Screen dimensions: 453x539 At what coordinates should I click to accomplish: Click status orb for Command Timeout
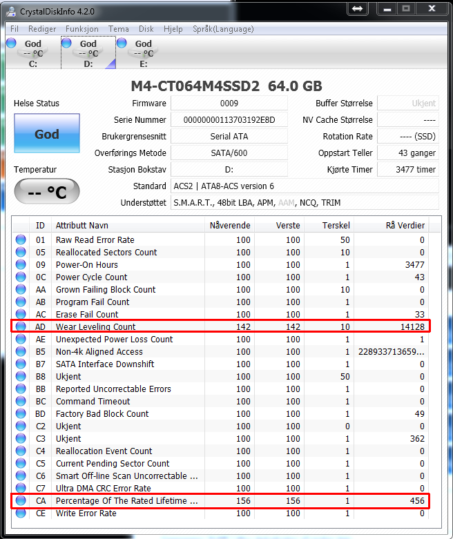tap(21, 401)
